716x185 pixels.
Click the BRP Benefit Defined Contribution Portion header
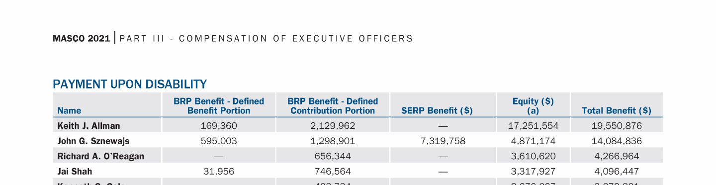coord(333,106)
